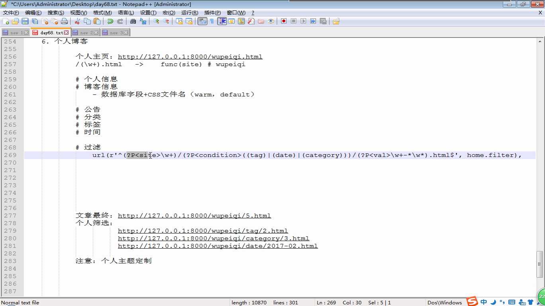
Task: Switch to the new 2 tab
Action: pos(86,33)
